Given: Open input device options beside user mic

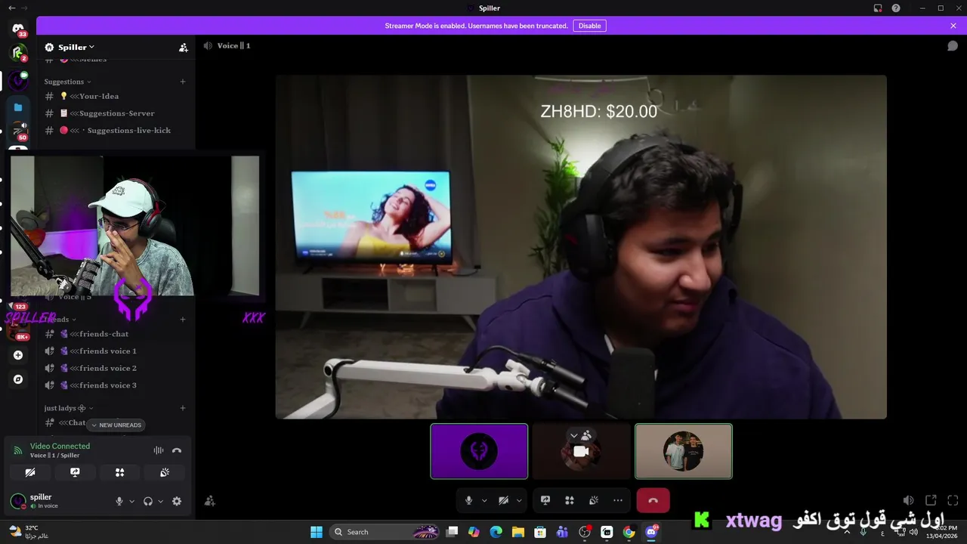Looking at the screenshot, I should pos(131,501).
